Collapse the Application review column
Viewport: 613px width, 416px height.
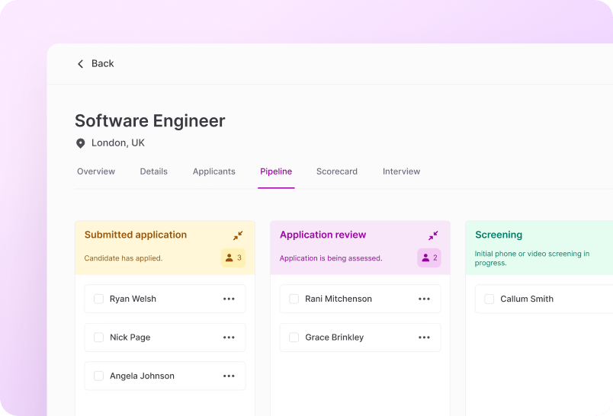[433, 235]
